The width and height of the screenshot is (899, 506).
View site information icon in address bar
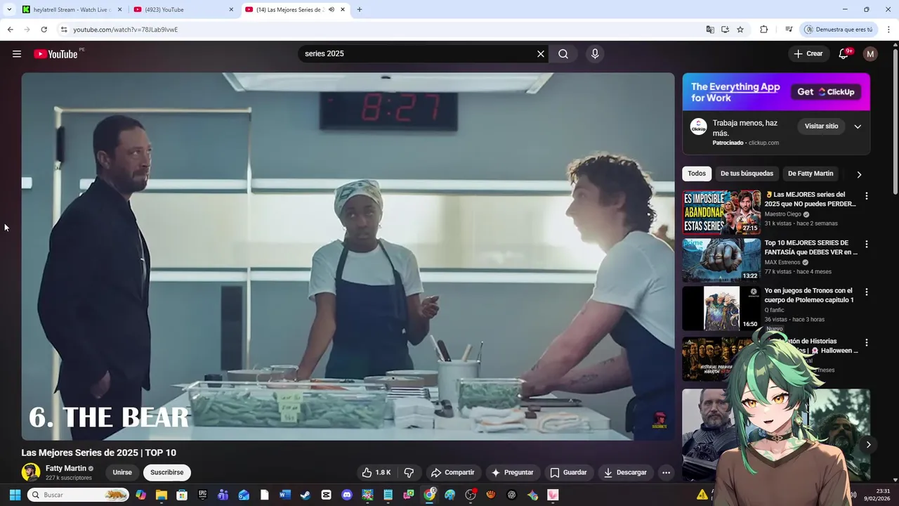[64, 30]
